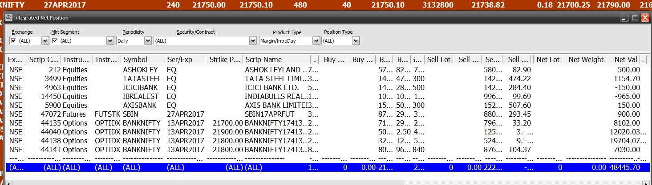Viewport: 652px width, 185px height.
Task: Toggle the Mkt Segment (ALL) checkbox
Action: tap(55, 40)
